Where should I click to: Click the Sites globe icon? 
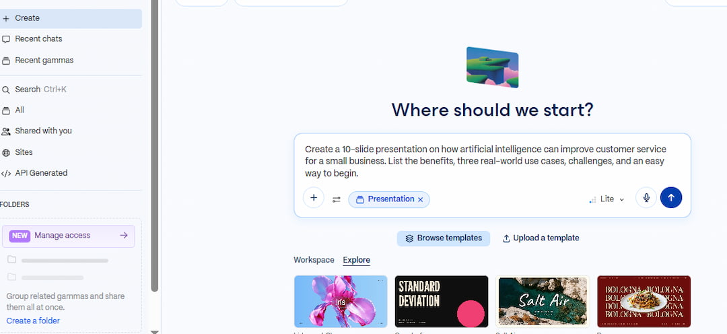point(5,153)
